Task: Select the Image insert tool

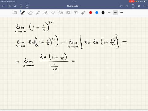Action: click(x=68, y=13)
